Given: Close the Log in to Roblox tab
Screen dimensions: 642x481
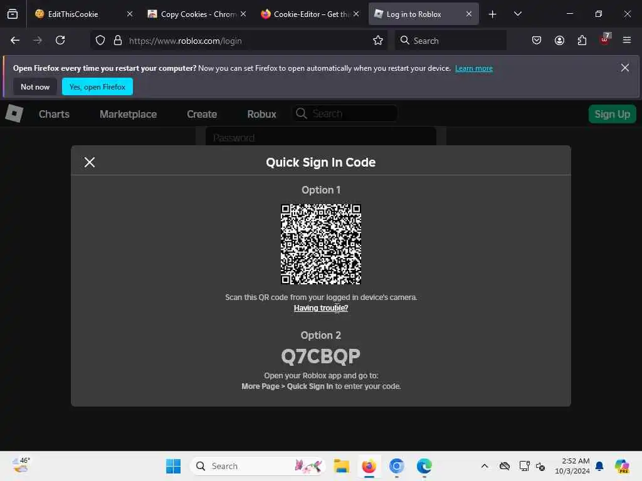Looking at the screenshot, I should click(469, 14).
